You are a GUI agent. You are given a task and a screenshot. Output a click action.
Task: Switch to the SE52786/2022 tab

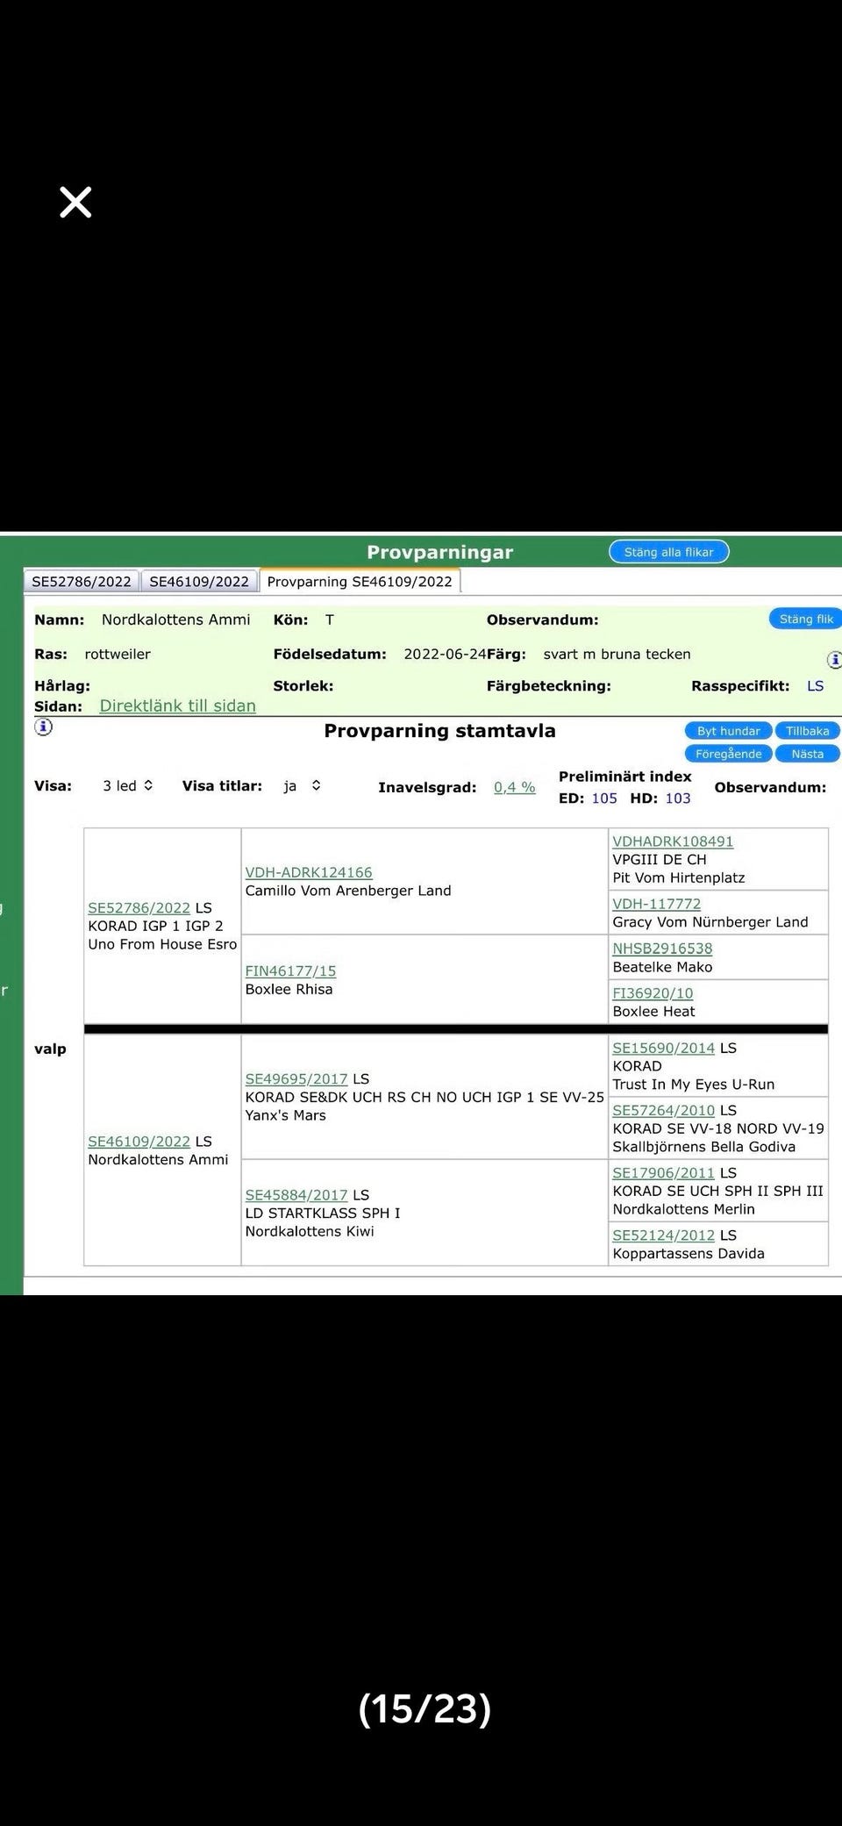82,581
